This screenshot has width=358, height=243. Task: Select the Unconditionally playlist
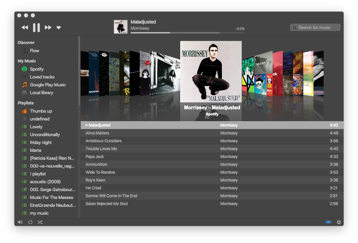point(45,135)
